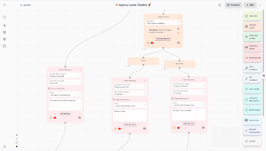
Task: Click the home icon in left sidebar
Action: coord(4,25)
